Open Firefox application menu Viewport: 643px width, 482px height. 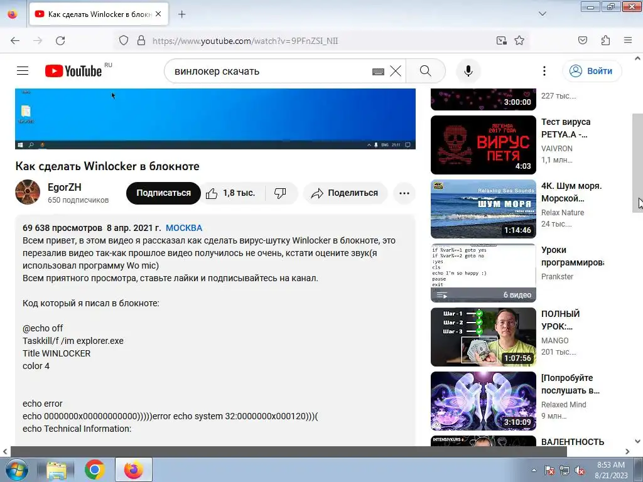pyautogui.click(x=628, y=41)
